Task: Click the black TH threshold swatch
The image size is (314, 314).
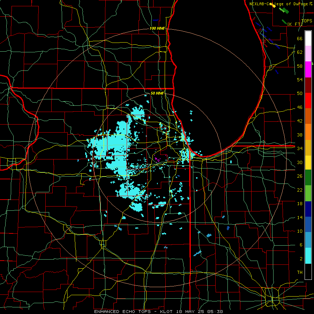Action: click(308, 271)
